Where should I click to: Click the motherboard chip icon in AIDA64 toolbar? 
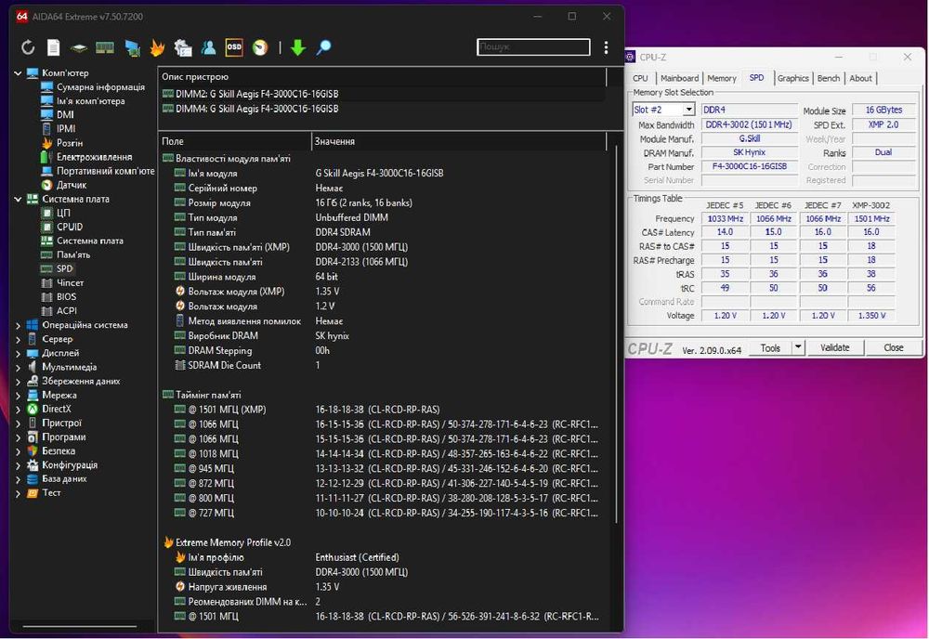pos(78,48)
